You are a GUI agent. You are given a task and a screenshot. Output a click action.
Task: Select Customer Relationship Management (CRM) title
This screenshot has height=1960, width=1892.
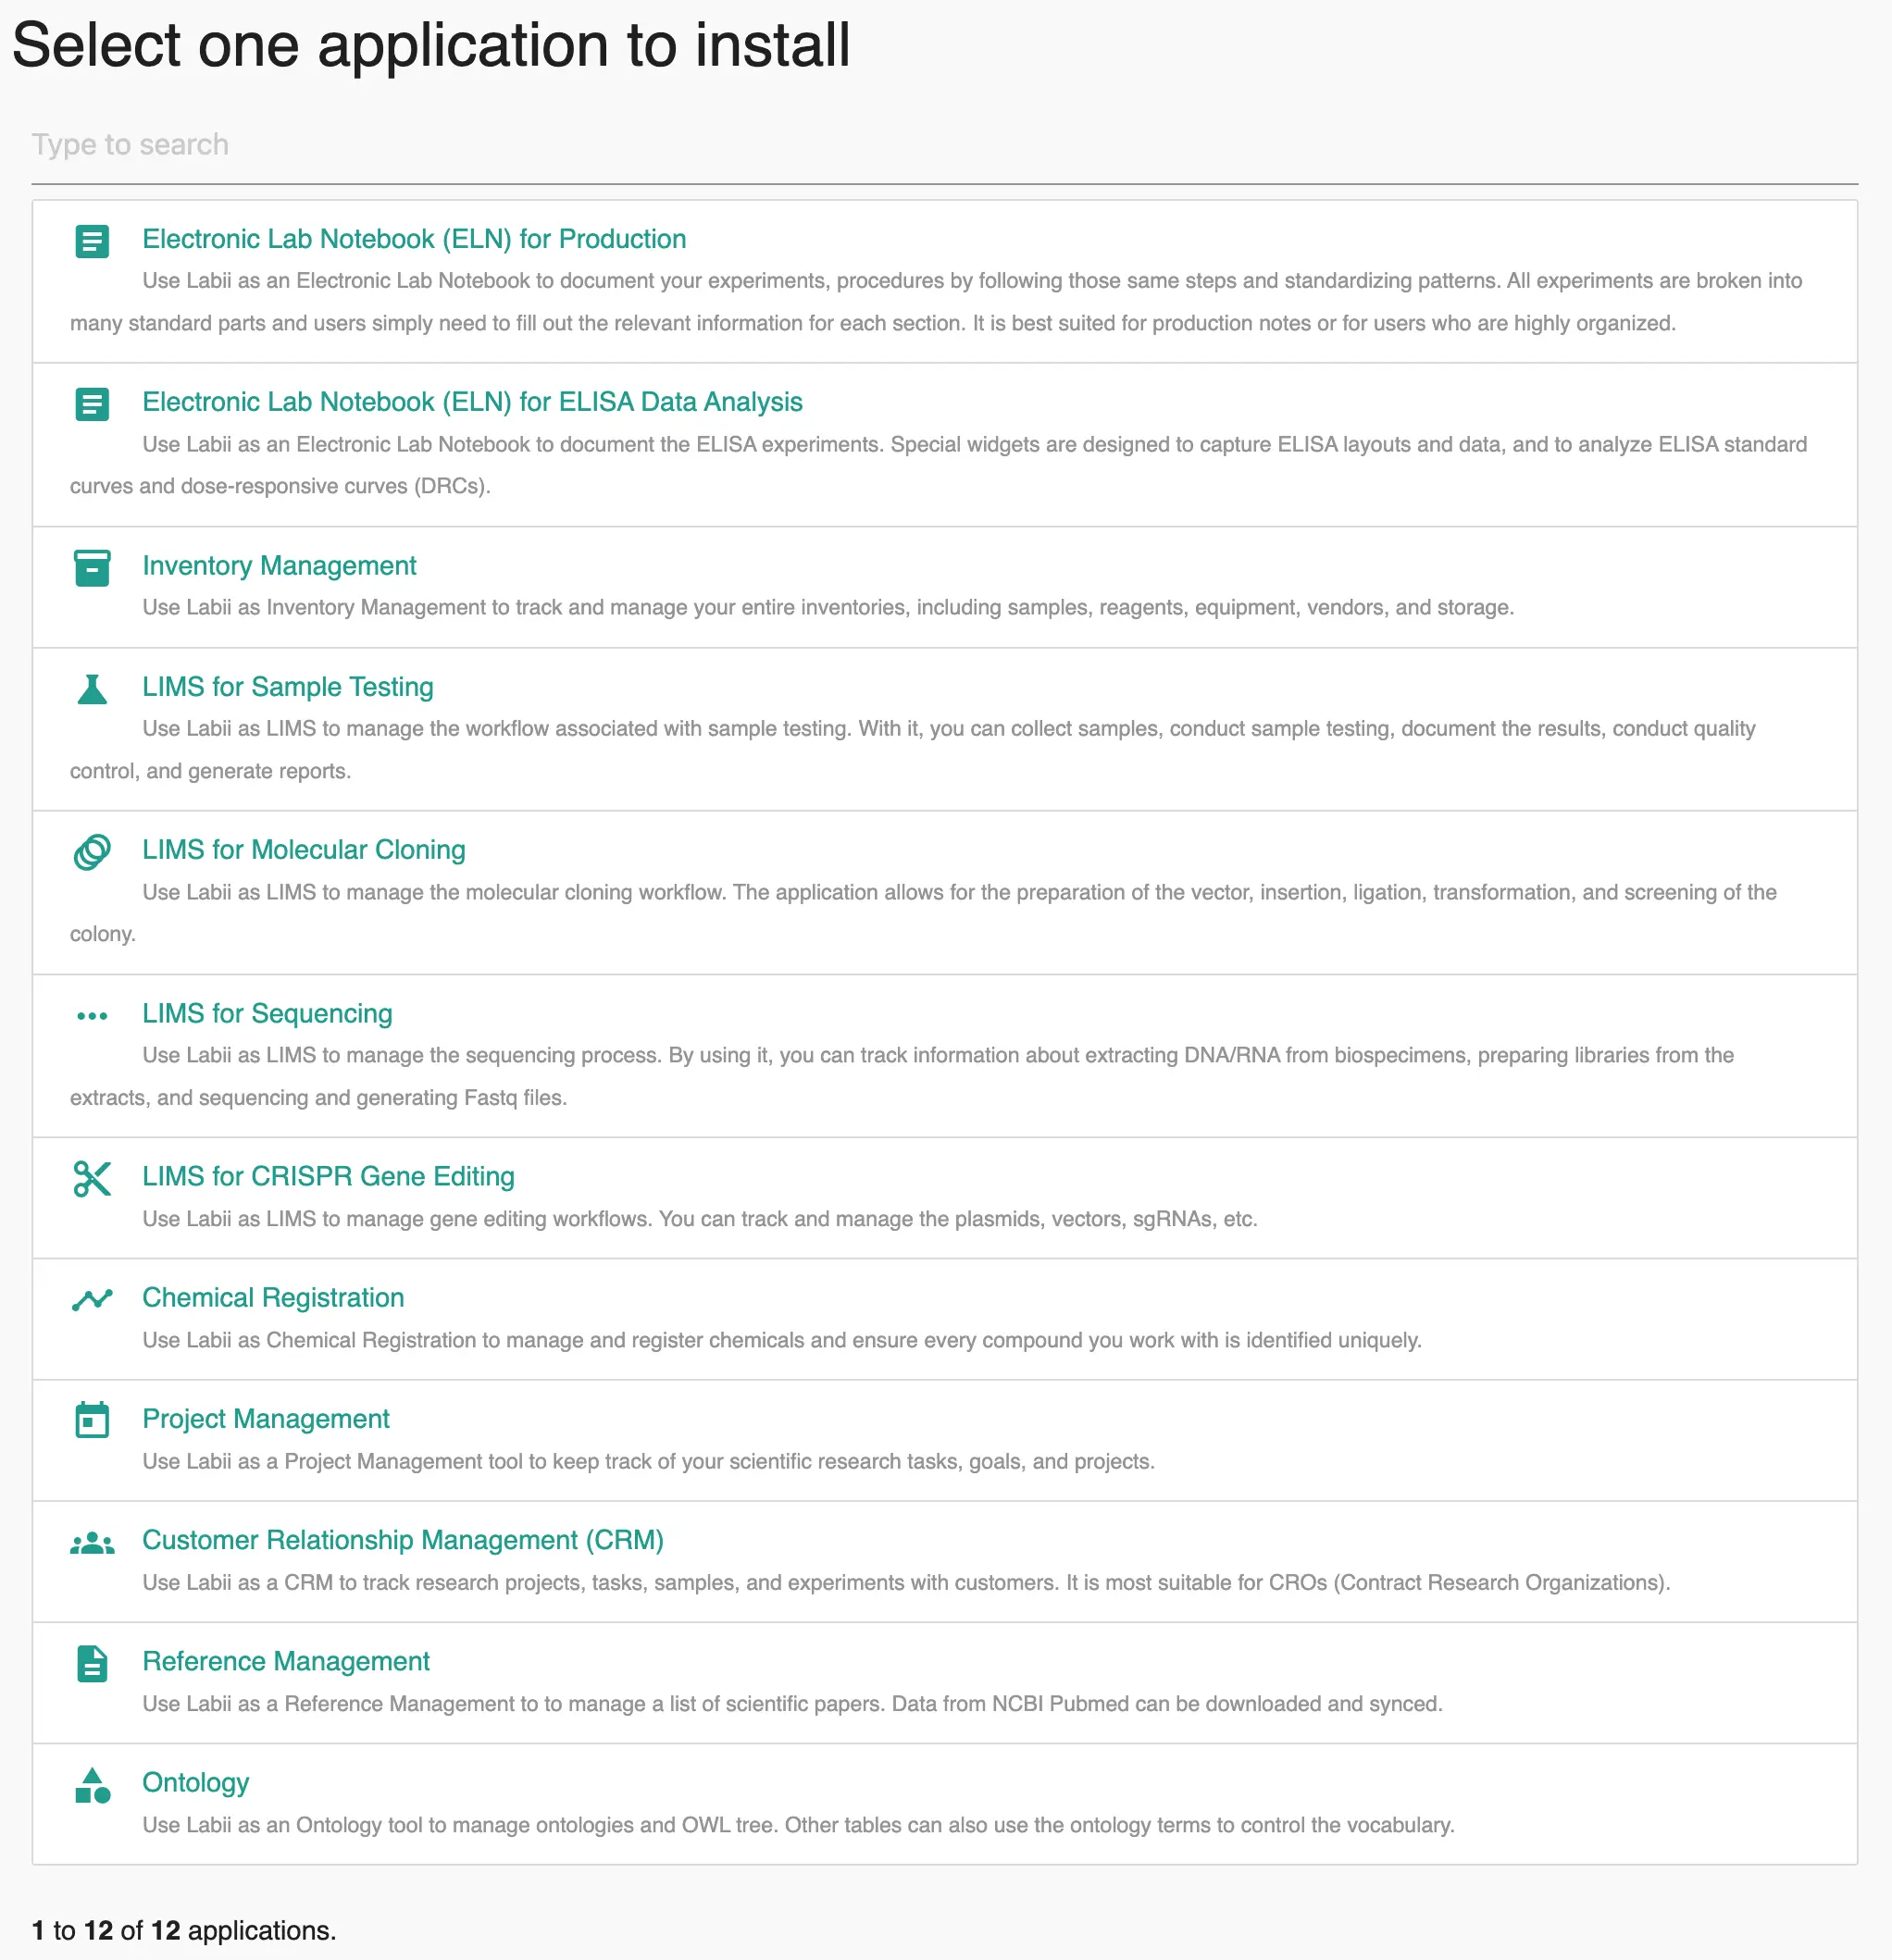pyautogui.click(x=403, y=1540)
